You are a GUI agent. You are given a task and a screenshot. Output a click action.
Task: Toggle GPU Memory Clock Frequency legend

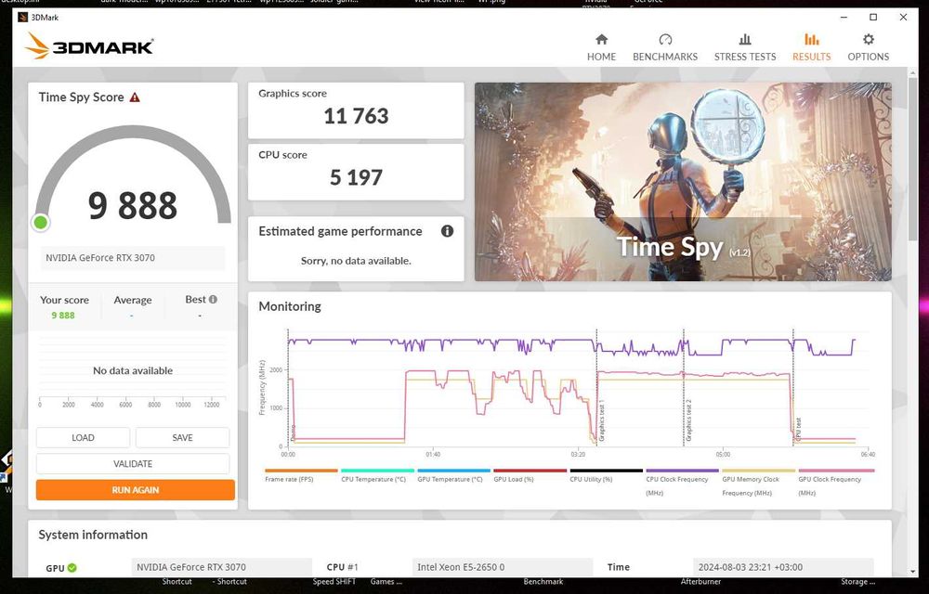click(x=759, y=483)
